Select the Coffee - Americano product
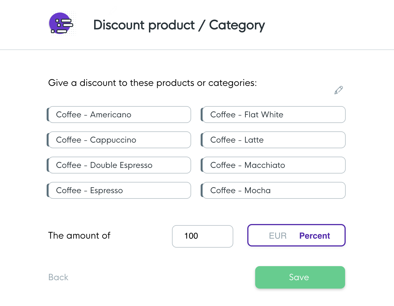Viewport: 394px width, 306px height. coord(120,115)
